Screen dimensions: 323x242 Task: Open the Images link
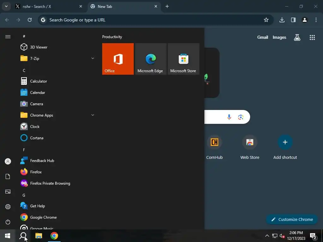click(x=279, y=37)
